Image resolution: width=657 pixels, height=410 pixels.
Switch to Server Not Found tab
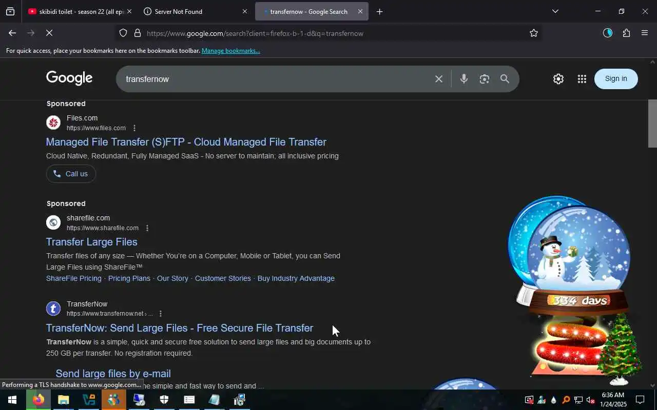(x=191, y=11)
